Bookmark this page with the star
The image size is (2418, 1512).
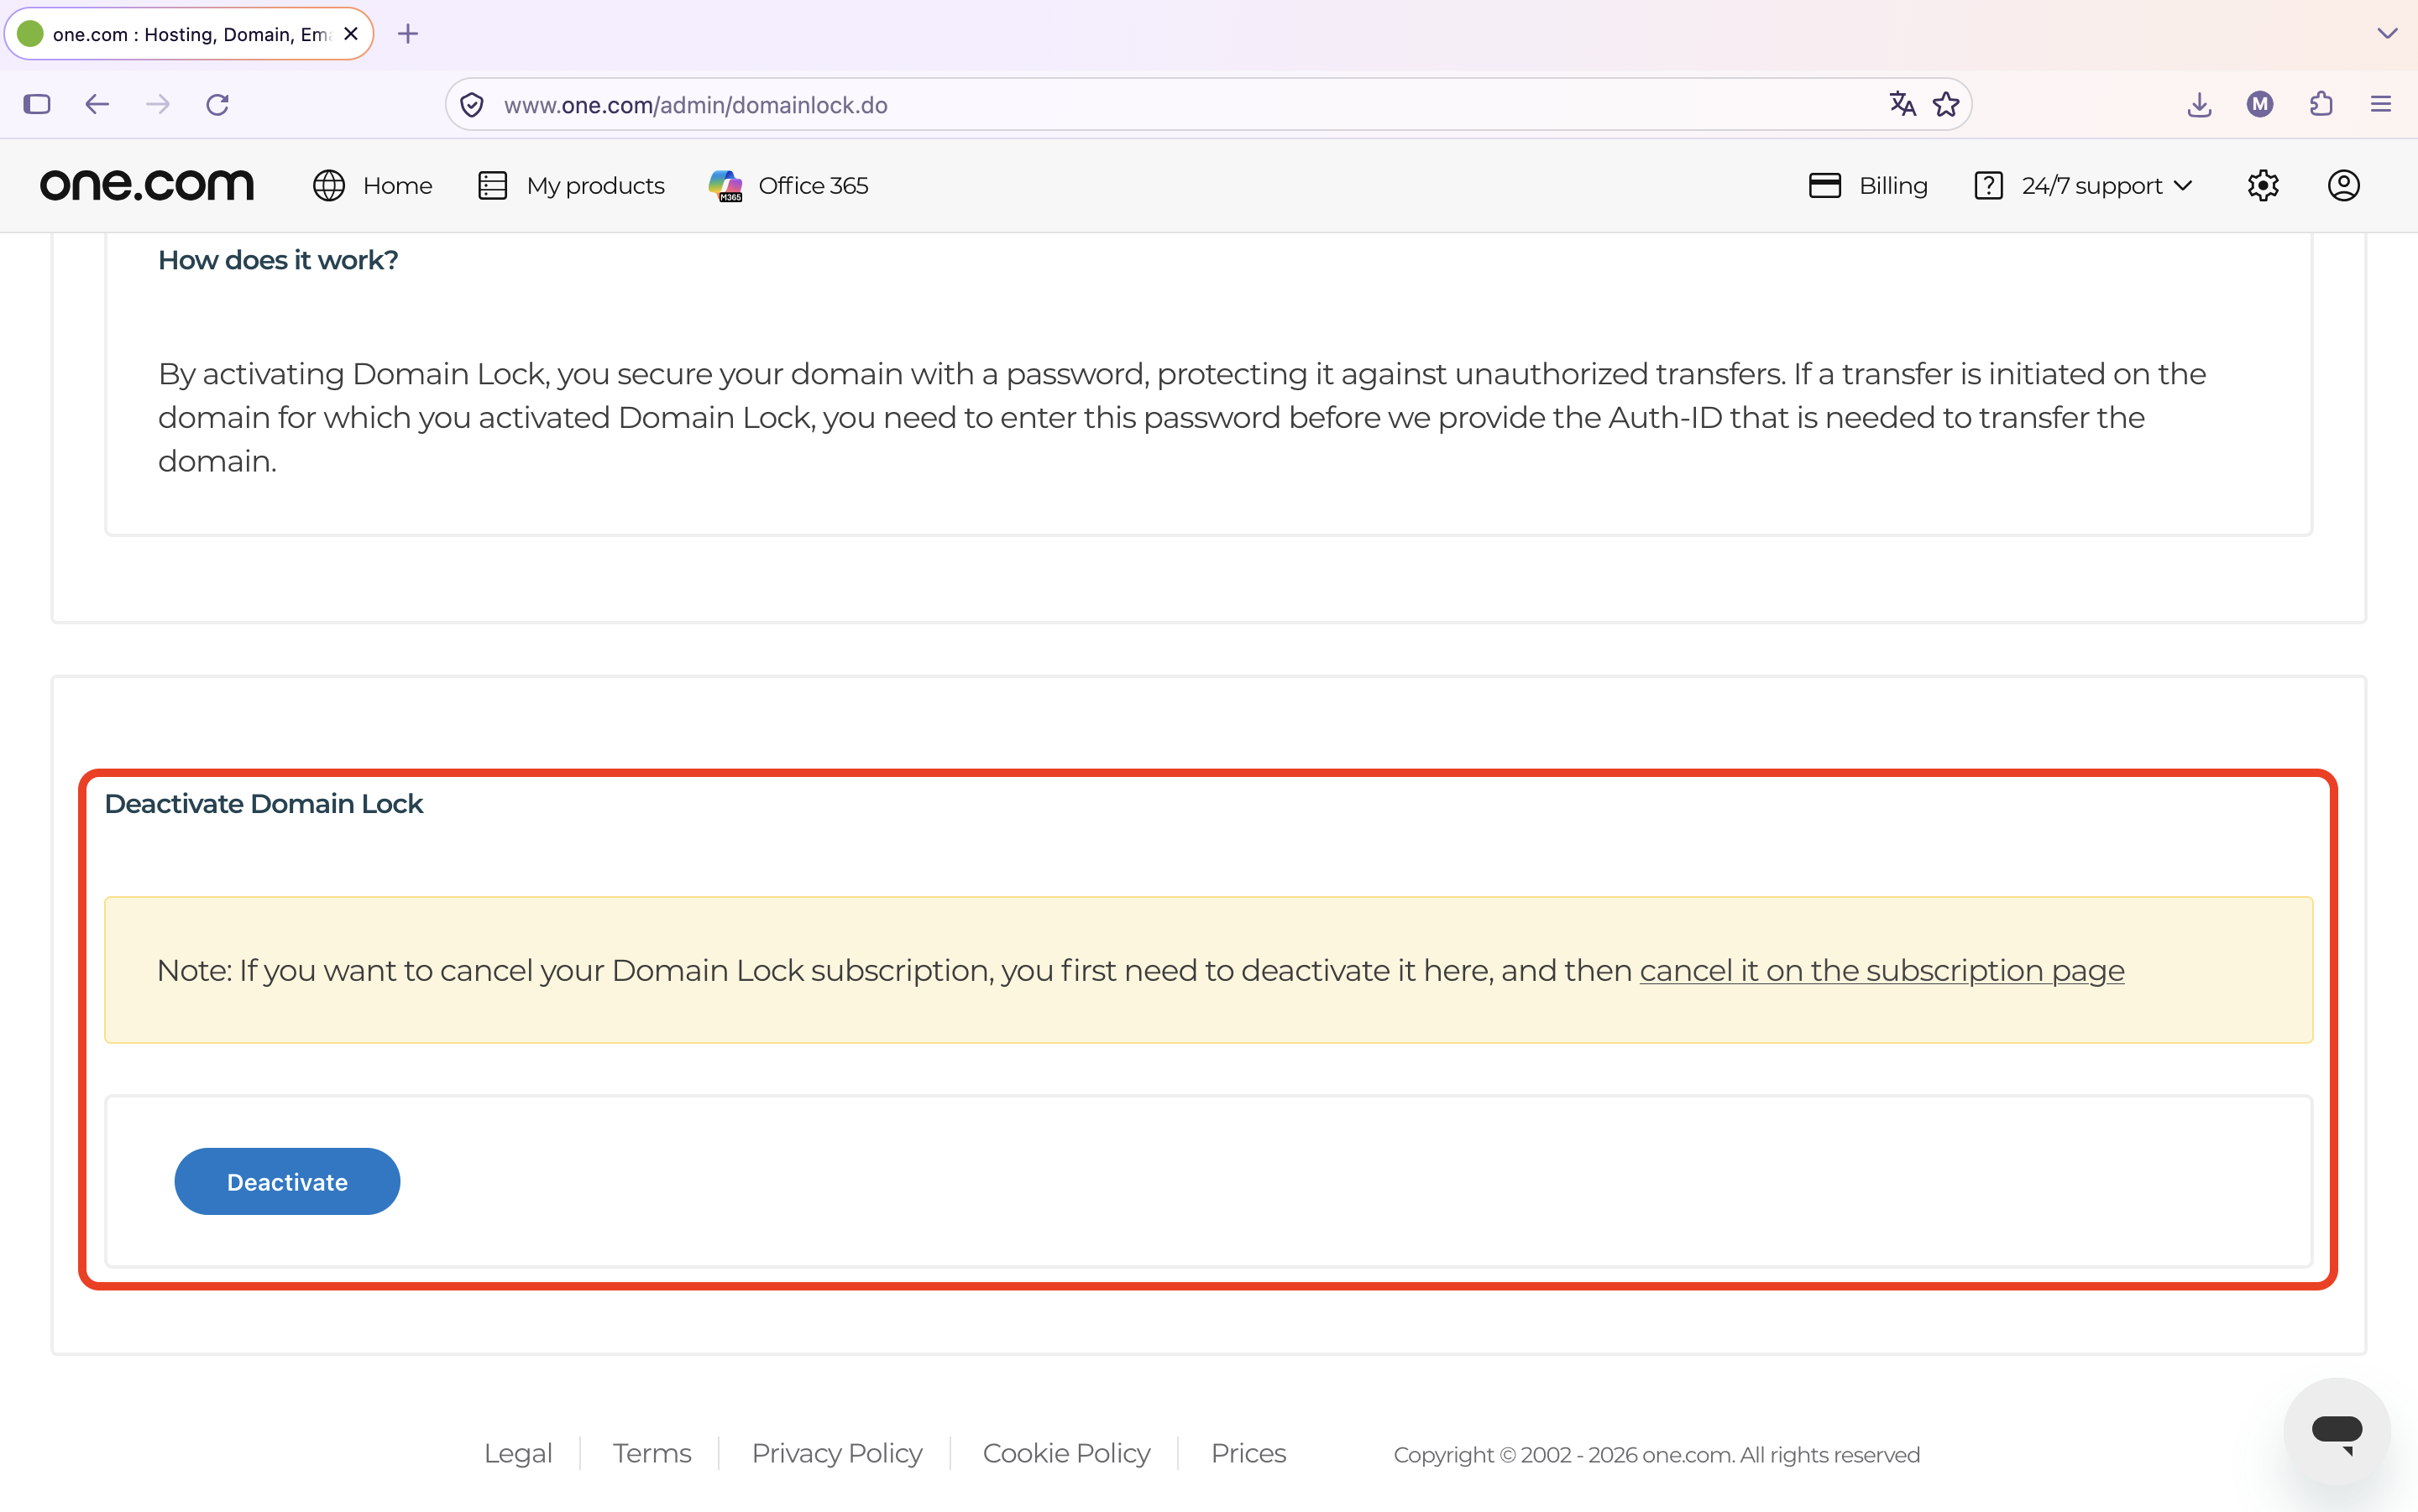pos(1946,103)
